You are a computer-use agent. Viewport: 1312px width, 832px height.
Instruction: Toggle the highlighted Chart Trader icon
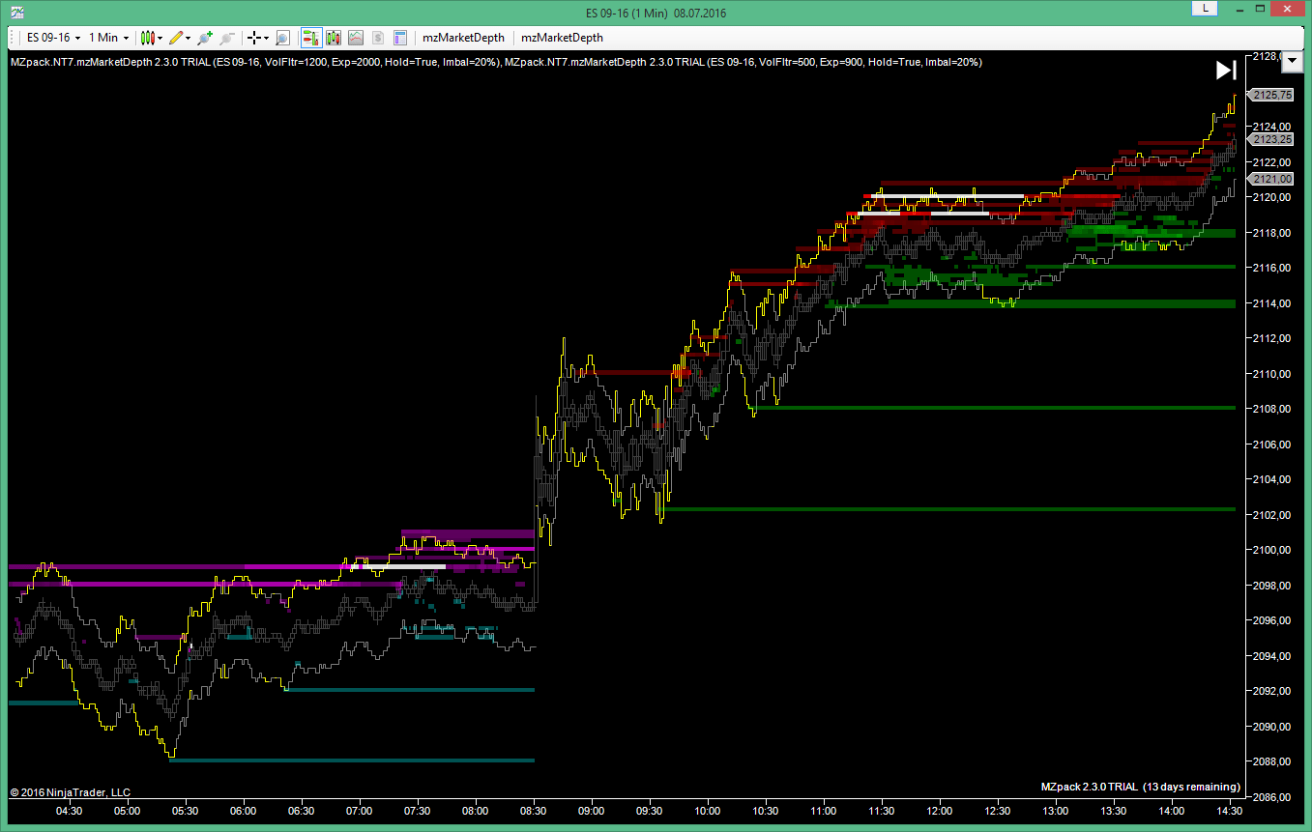tap(311, 38)
